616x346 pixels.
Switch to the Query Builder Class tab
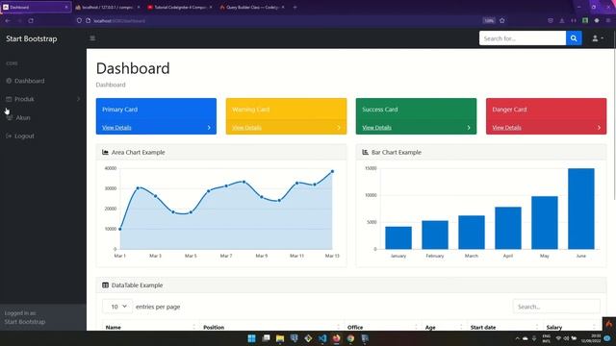coord(252,7)
